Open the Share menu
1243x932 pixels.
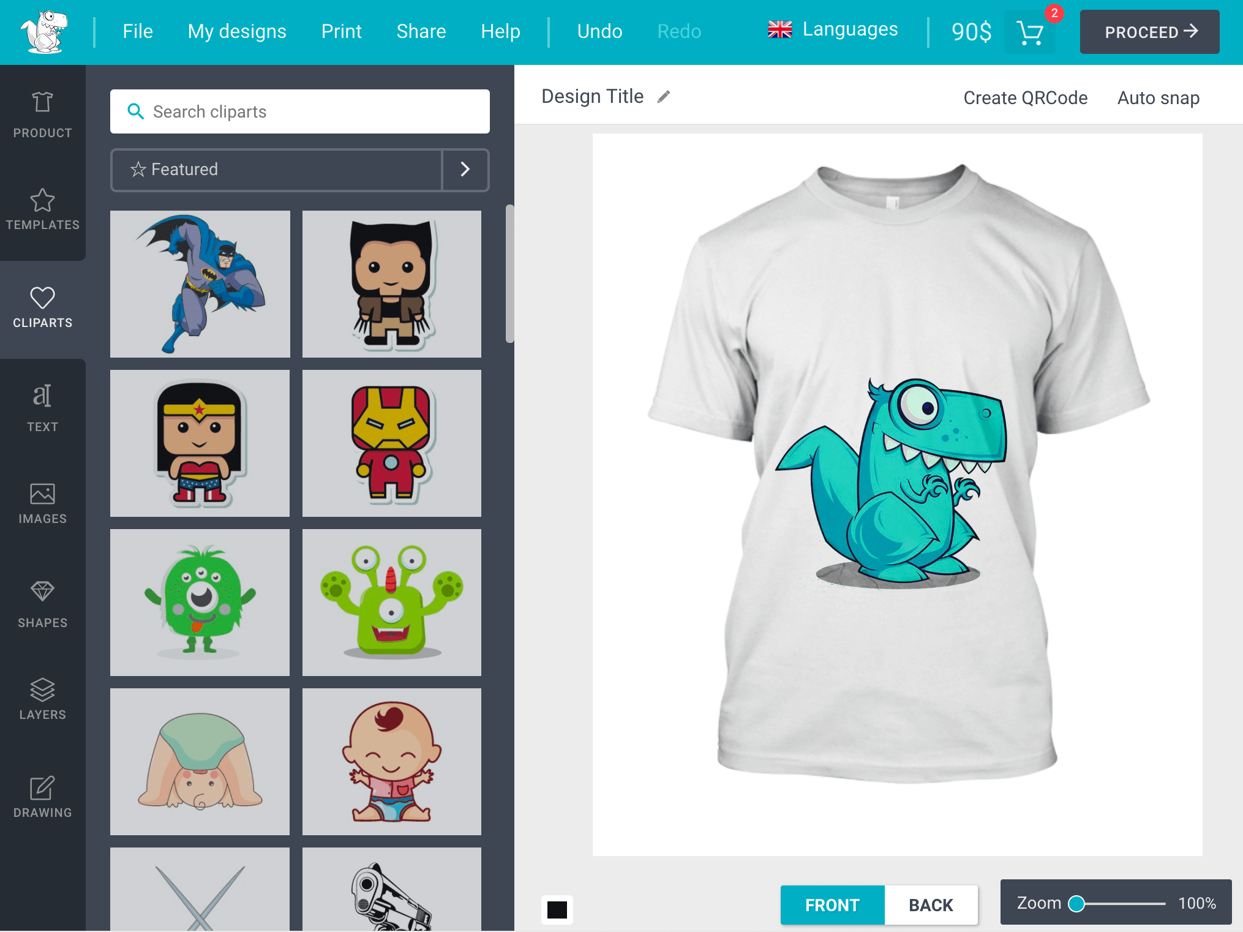420,31
